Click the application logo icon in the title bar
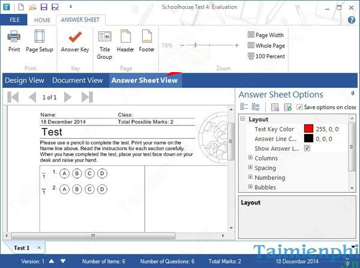Viewport: 360px width, 268px height. (x=7, y=7)
